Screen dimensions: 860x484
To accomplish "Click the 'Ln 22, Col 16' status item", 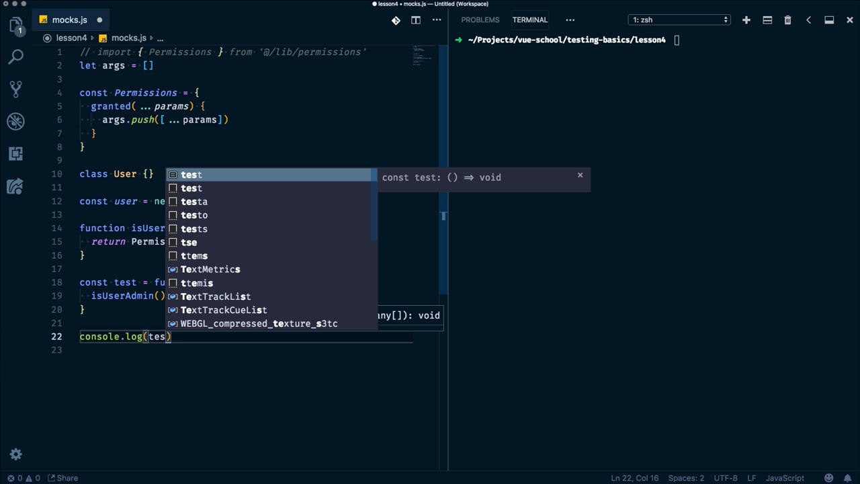I will click(x=634, y=478).
